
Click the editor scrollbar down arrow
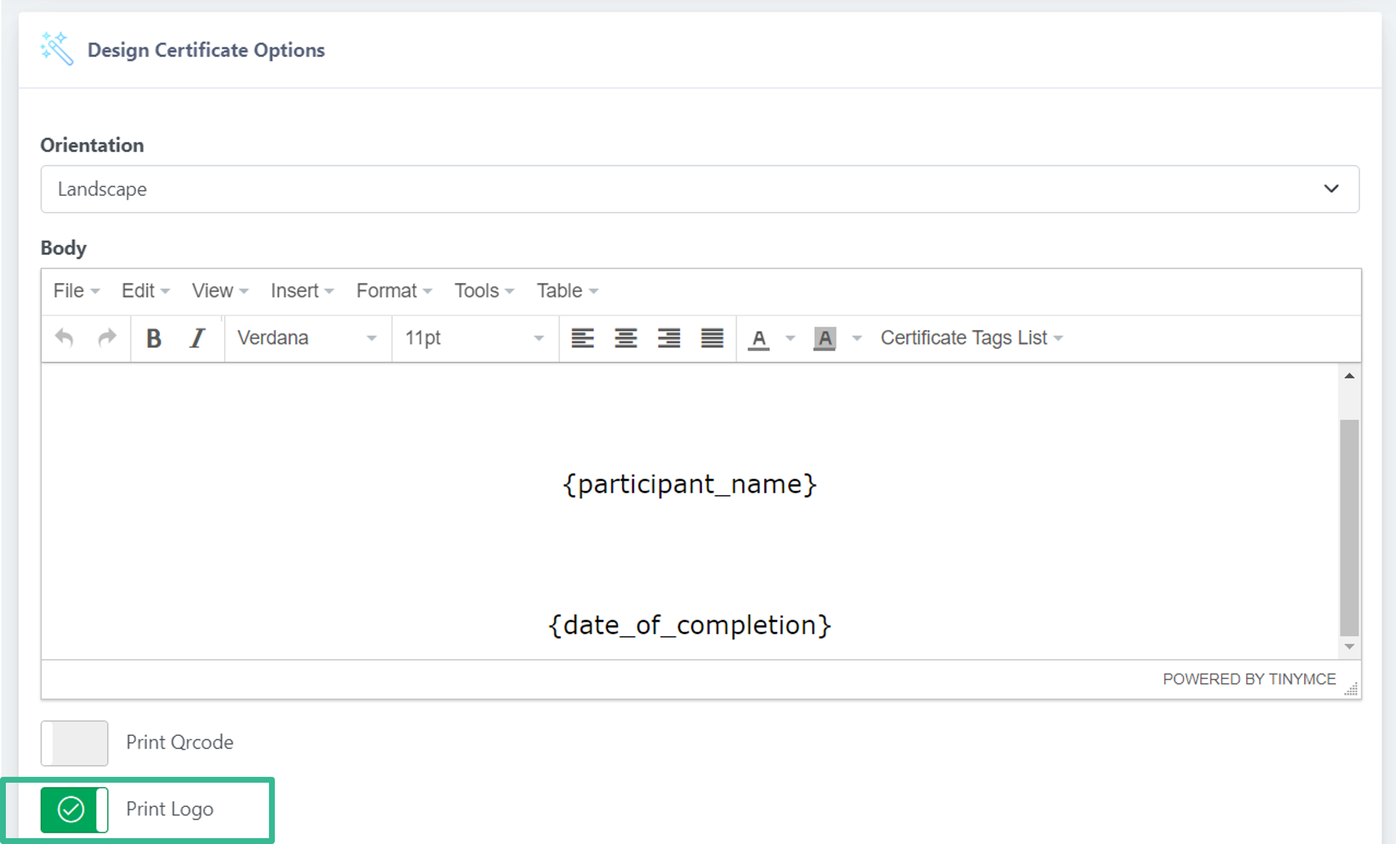coord(1349,646)
